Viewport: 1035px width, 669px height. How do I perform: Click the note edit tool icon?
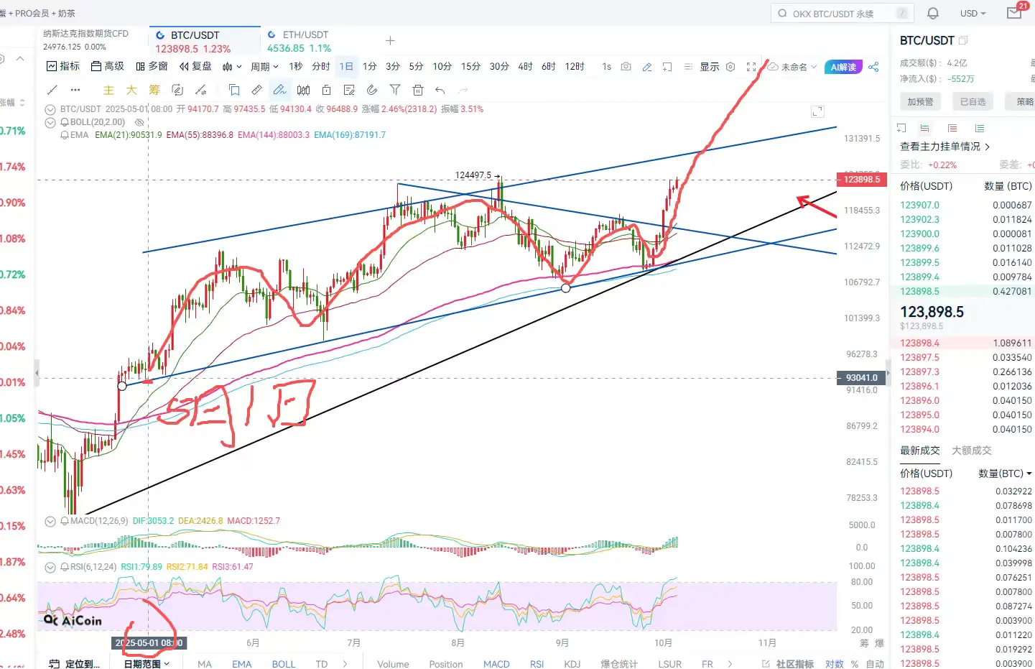349,90
